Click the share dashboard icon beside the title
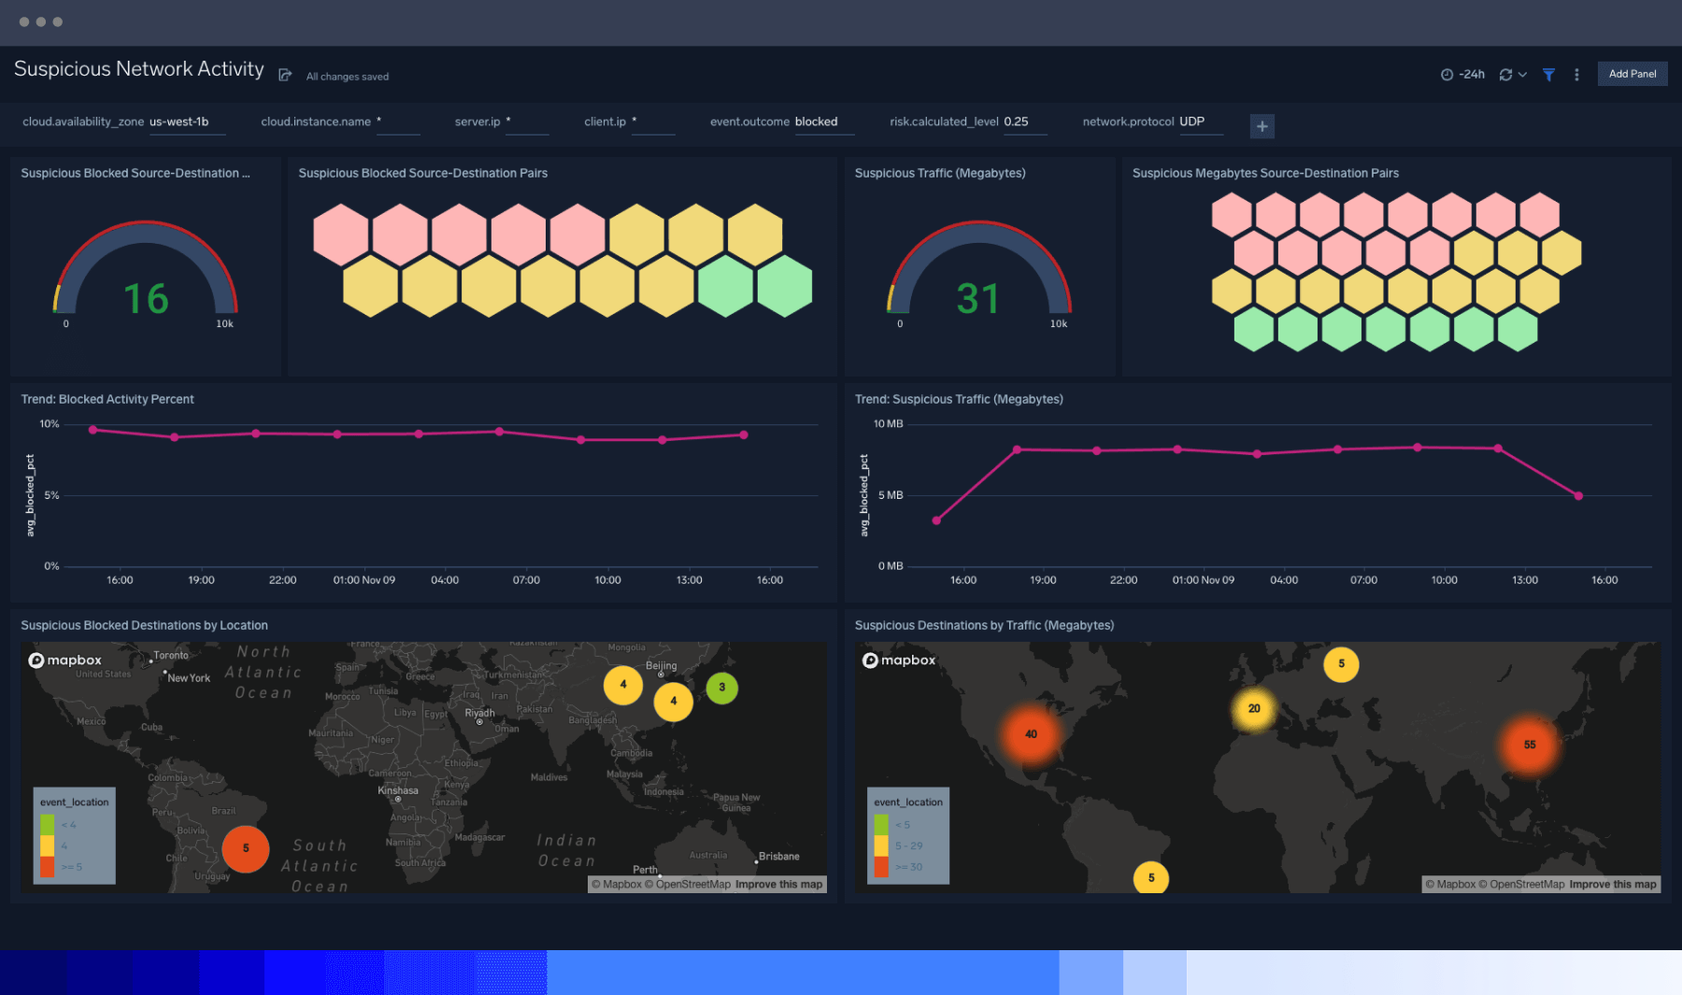 coord(285,75)
